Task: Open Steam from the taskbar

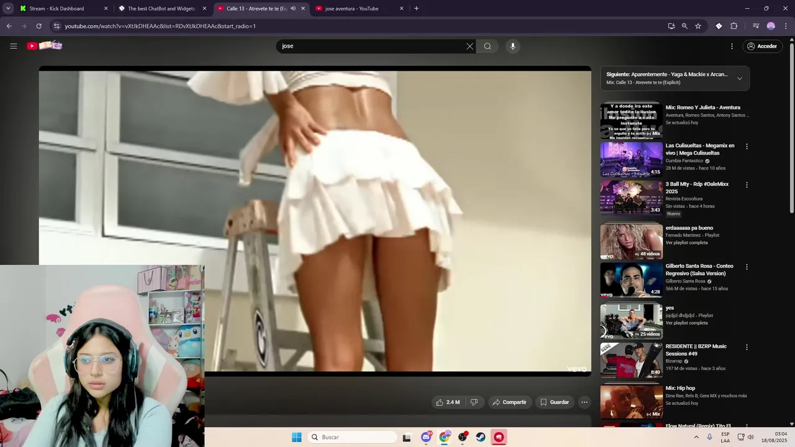Action: point(481,437)
